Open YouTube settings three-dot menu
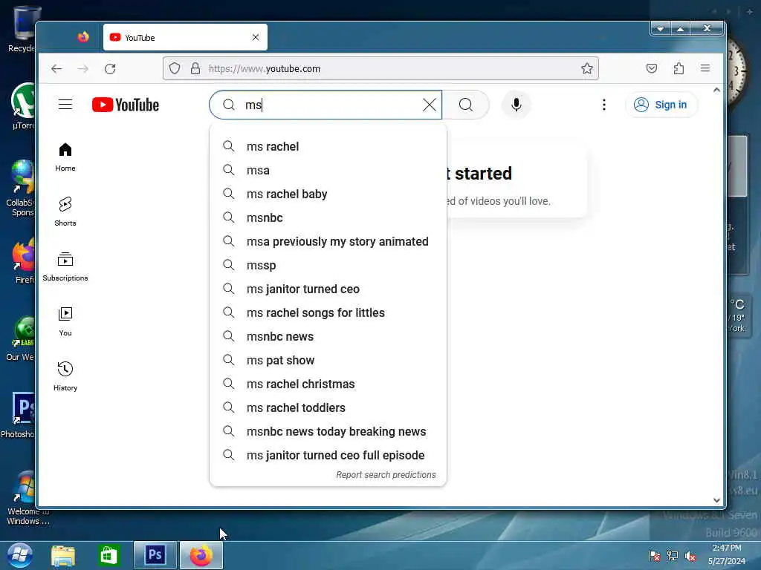This screenshot has width=761, height=570. point(603,105)
